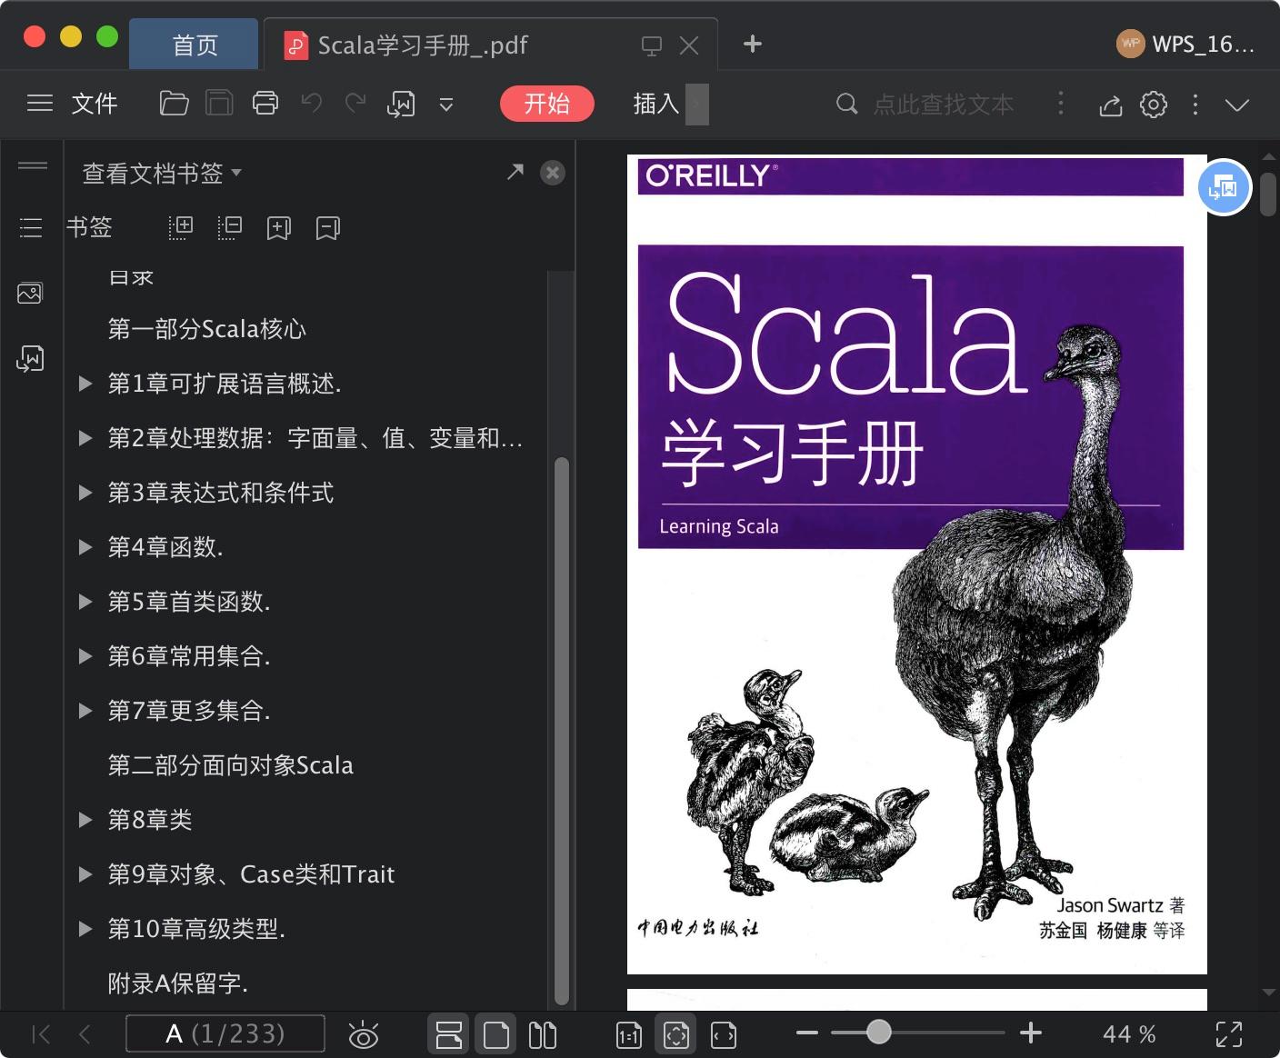The image size is (1280, 1058).
Task: Enable two-page view
Action: click(x=543, y=1034)
